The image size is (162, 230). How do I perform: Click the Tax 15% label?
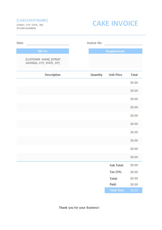point(116,172)
